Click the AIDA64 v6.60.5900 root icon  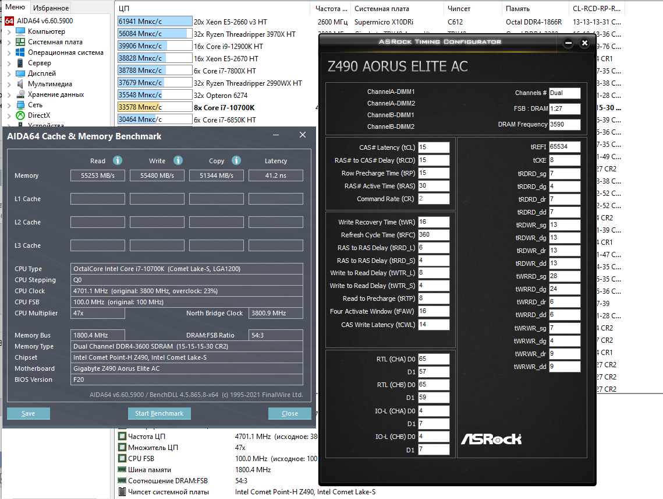point(9,21)
